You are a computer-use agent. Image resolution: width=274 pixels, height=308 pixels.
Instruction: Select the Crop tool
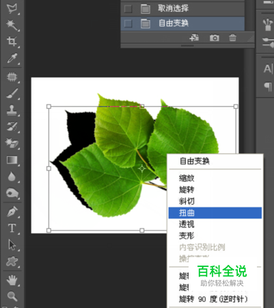[12, 41]
